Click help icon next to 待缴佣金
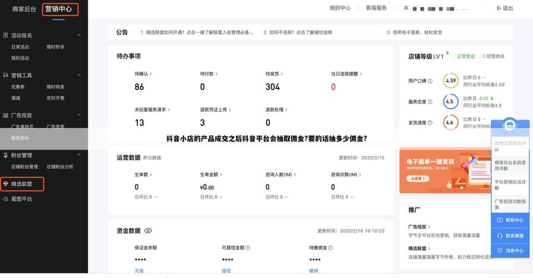533x278 pixels. [x=330, y=248]
